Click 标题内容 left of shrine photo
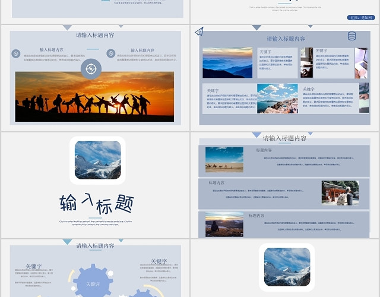The width and height of the screenshot is (380, 297). click(216, 183)
